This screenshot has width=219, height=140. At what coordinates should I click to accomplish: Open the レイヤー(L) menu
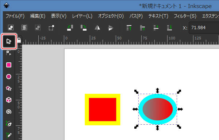(x=82, y=16)
